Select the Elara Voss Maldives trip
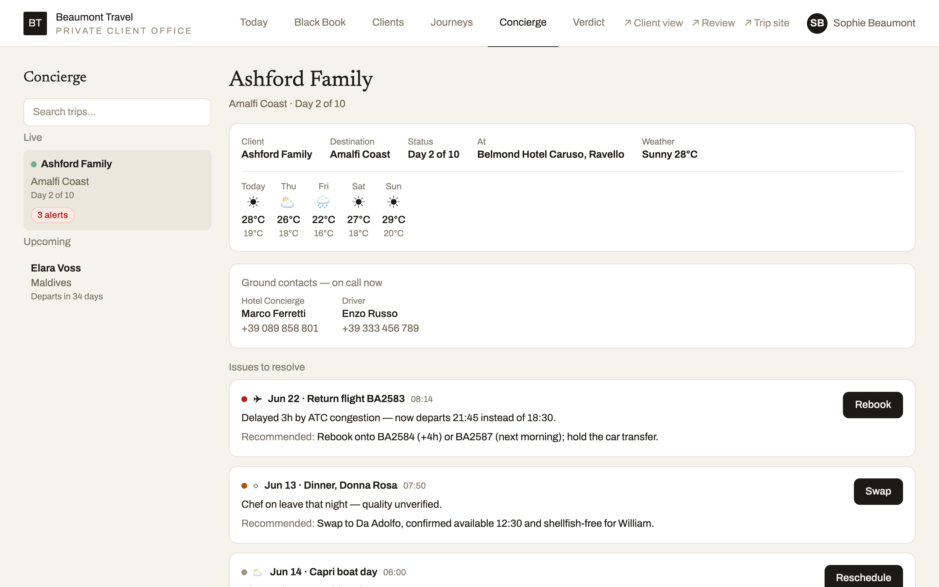939x587 pixels. point(117,282)
